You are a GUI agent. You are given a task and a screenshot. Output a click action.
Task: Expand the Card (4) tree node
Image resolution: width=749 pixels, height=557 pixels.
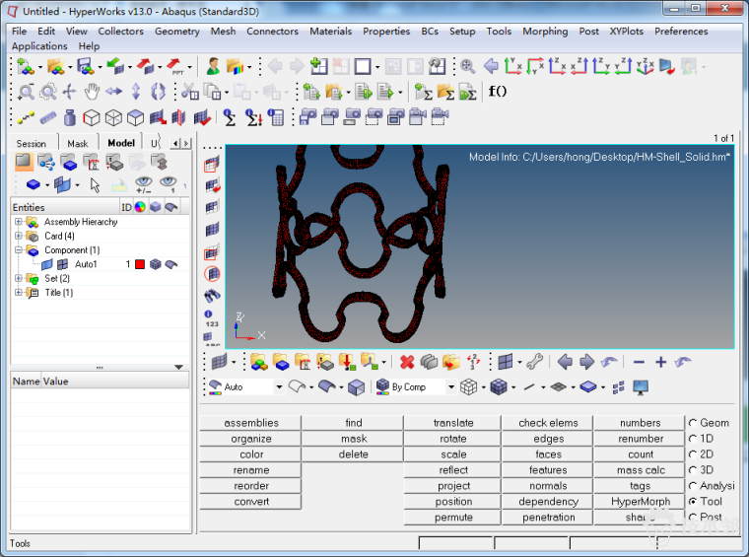point(18,236)
